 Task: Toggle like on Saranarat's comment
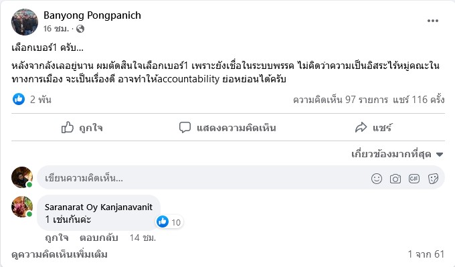(57, 238)
